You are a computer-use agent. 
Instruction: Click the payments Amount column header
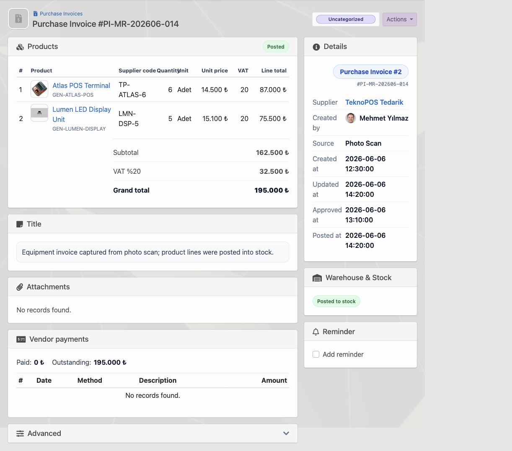pyautogui.click(x=274, y=380)
